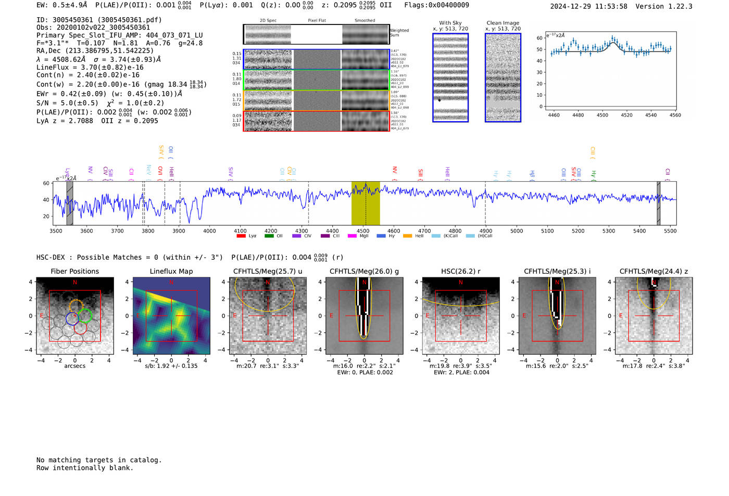Select the green-bordered 2D spectrum row

pyautogui.click(x=316, y=80)
